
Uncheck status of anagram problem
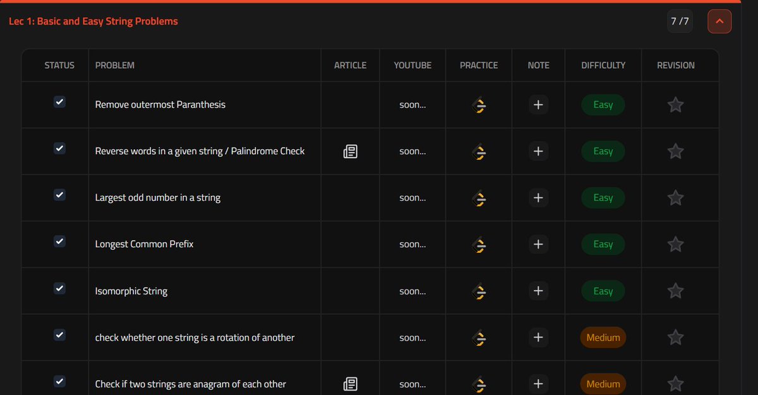[x=59, y=381]
